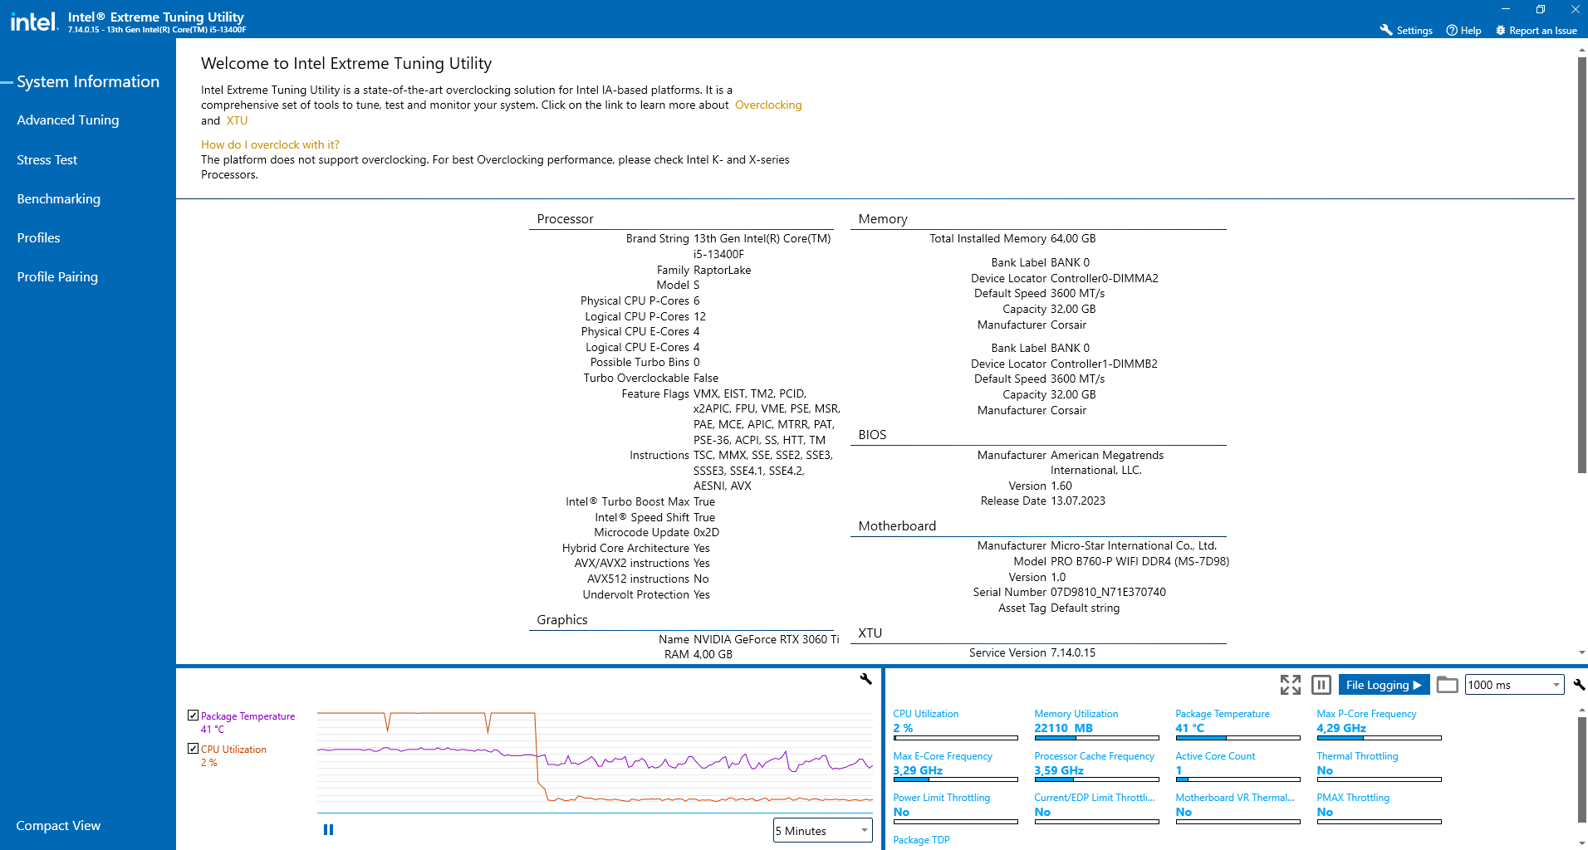Click Memory Utilization monitor bar
The height and width of the screenshot is (850, 1588).
pos(1096,738)
